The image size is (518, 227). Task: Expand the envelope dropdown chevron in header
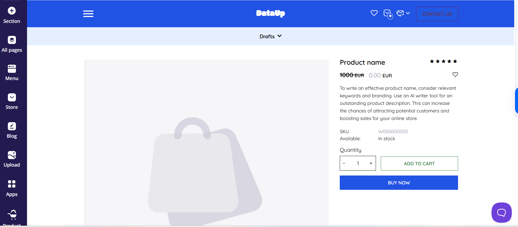point(408,13)
